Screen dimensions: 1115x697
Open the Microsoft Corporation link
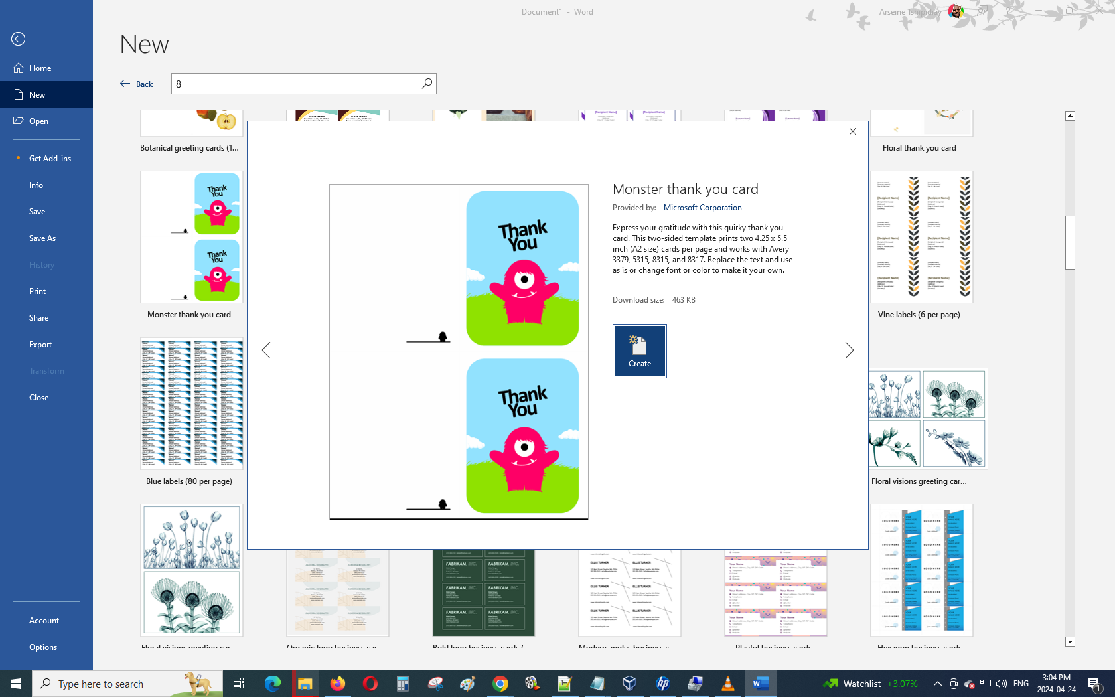pyautogui.click(x=702, y=208)
